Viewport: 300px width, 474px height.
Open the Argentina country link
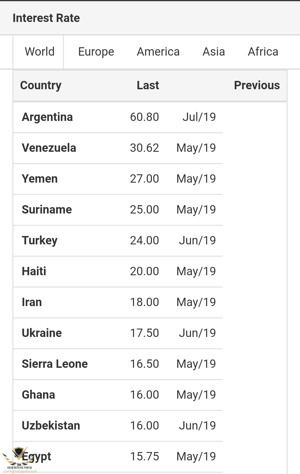(47, 117)
